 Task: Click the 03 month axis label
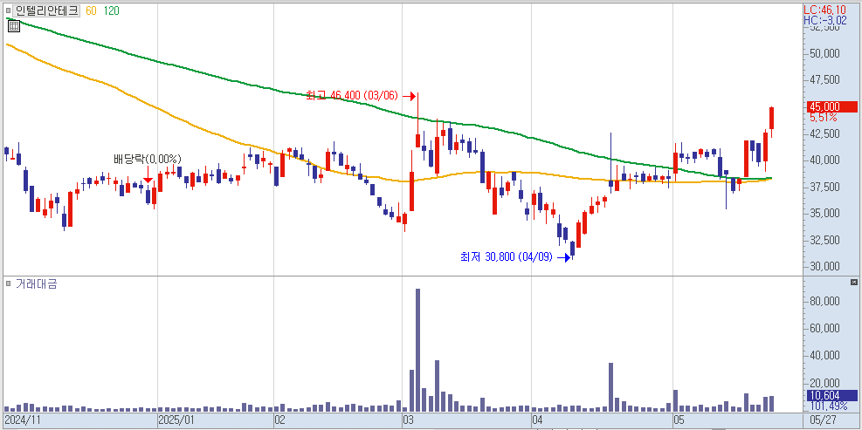pos(409,420)
